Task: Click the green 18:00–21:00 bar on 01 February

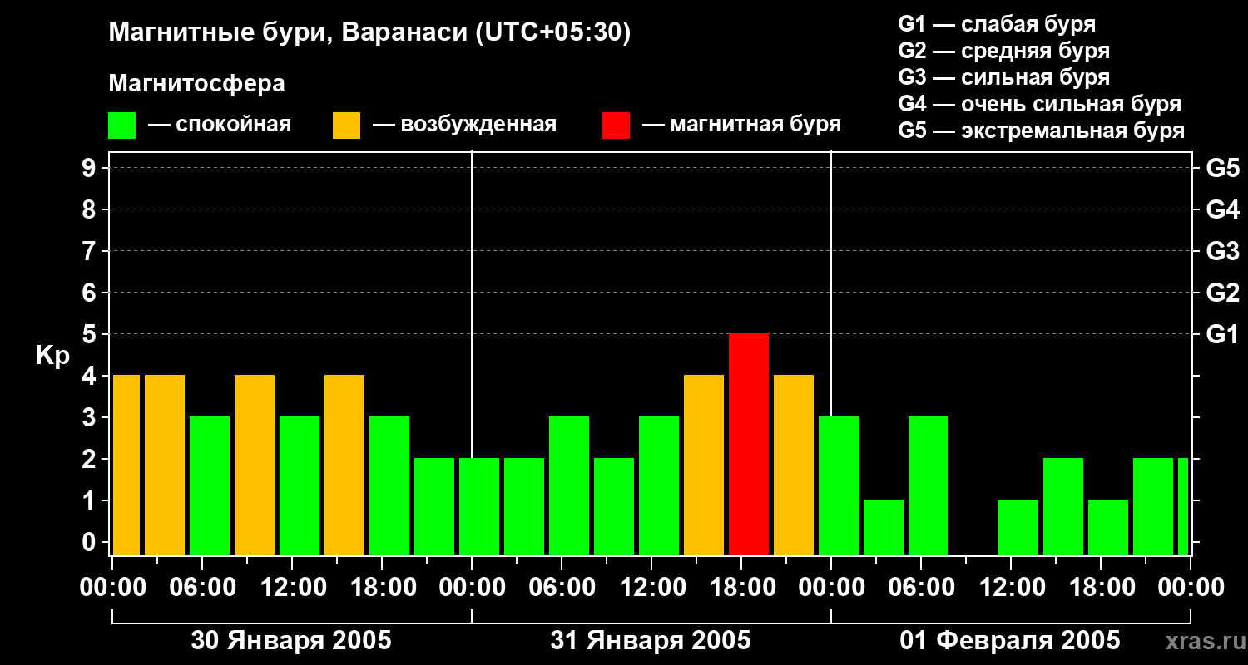Action: [x=1108, y=528]
